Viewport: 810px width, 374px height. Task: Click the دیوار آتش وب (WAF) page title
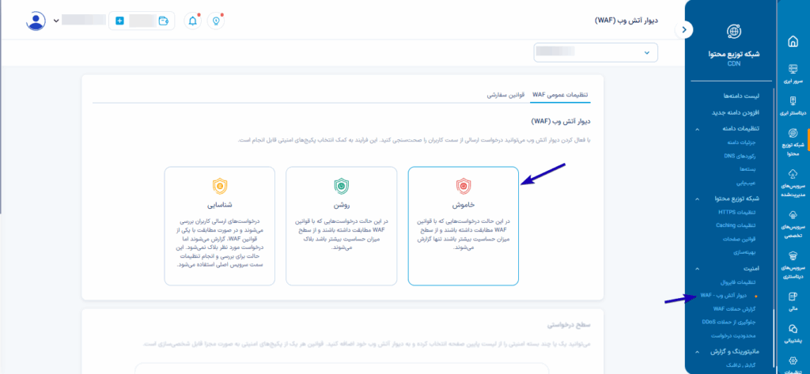click(627, 21)
